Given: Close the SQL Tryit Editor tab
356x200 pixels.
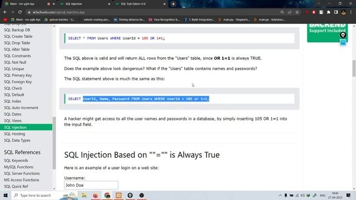Looking at the screenshot, I should 165,4.
